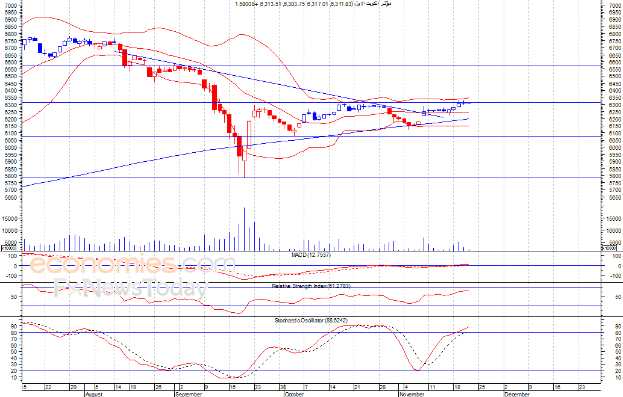
Task: Click date label 7 on time axis
Action: [x=306, y=387]
